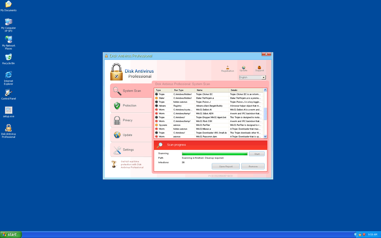Viewport: 381px width, 238px height.
Task: Click the Save Report button
Action: click(x=226, y=166)
